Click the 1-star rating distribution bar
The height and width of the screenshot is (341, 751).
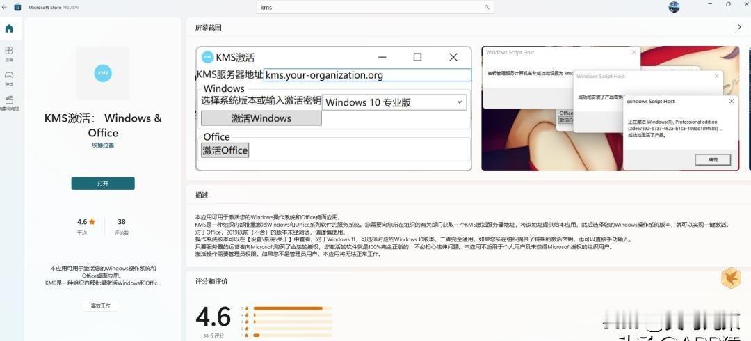(293, 335)
